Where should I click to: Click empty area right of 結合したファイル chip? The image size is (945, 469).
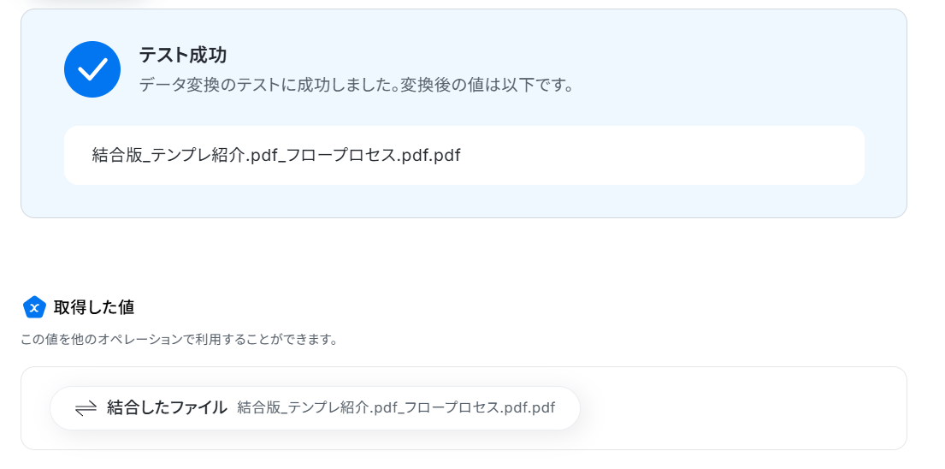741,408
